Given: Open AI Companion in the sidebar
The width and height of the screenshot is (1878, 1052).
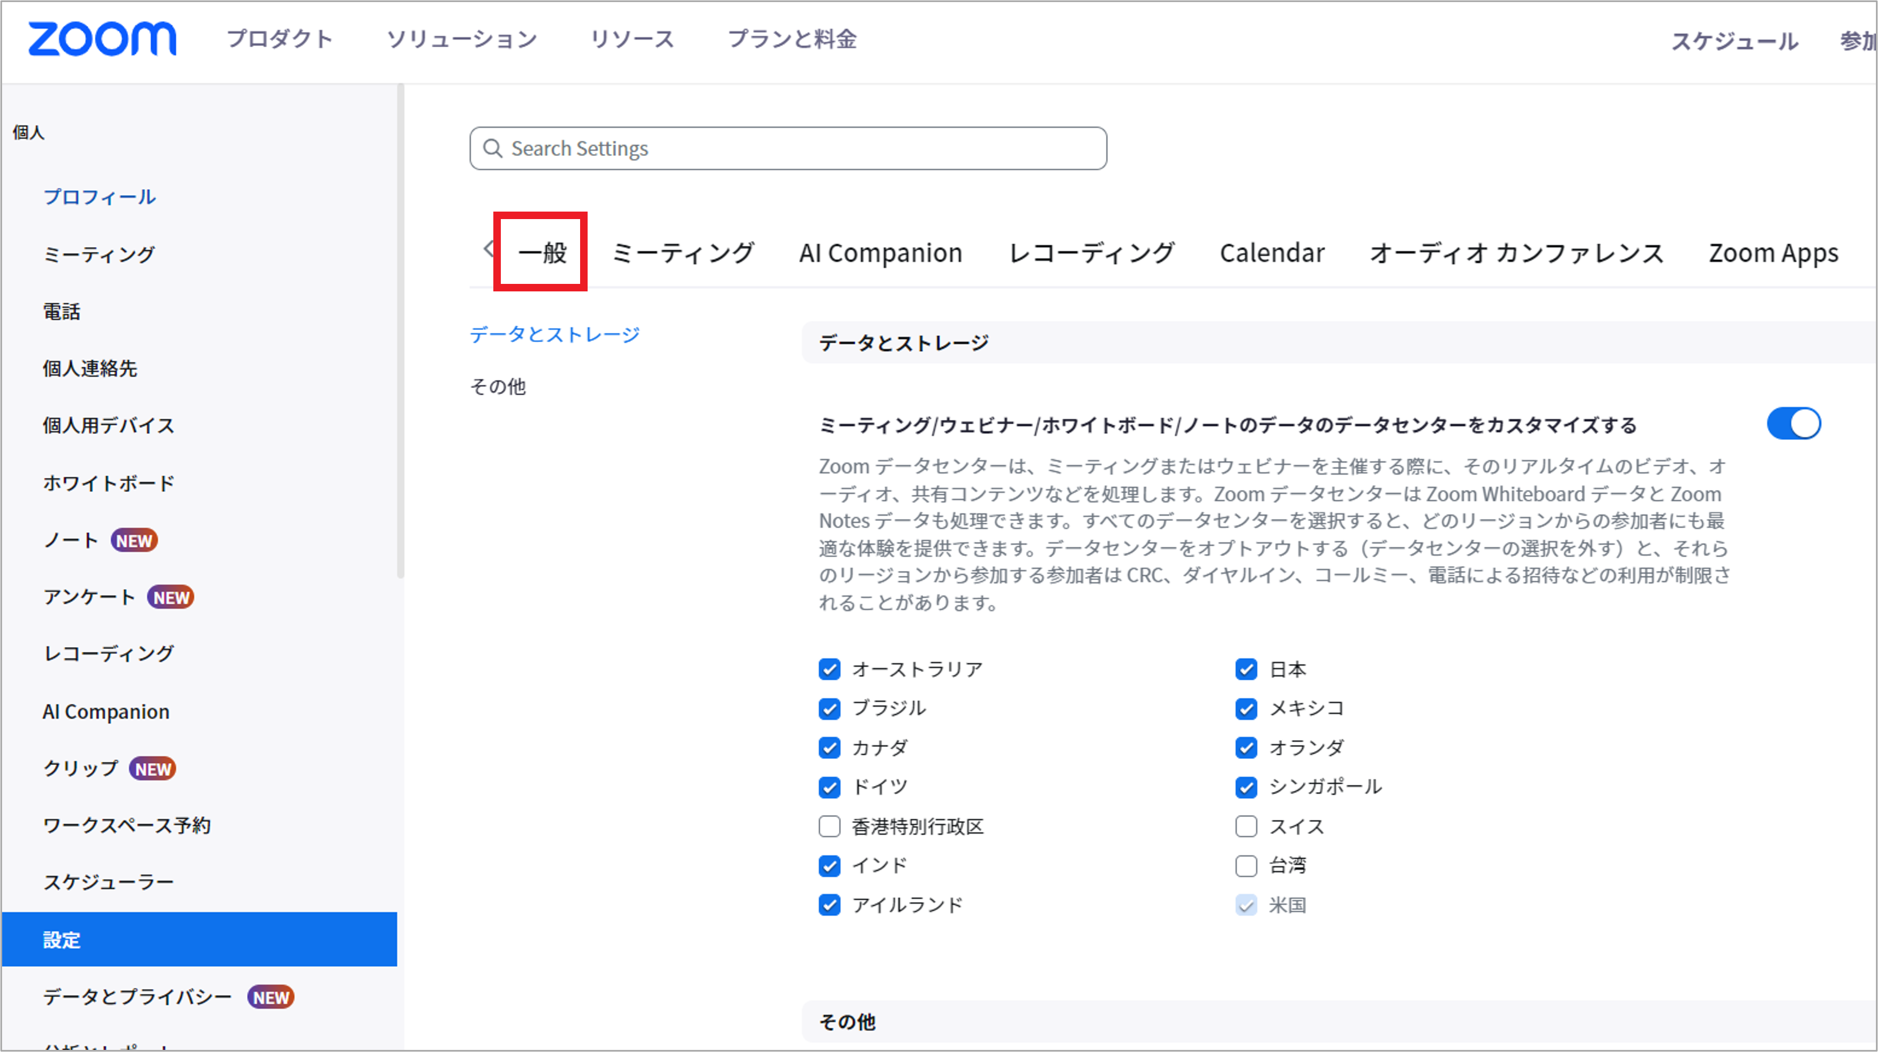Looking at the screenshot, I should (x=107, y=712).
